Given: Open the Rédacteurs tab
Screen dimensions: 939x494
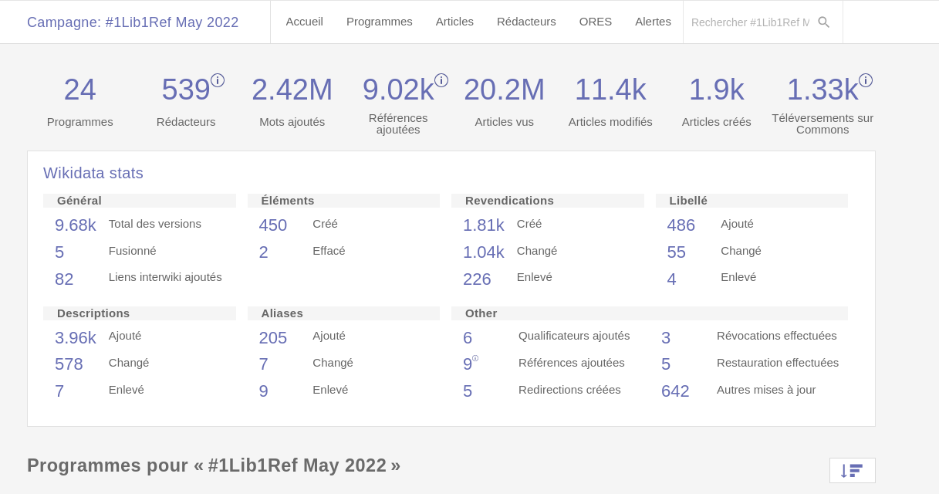Looking at the screenshot, I should (x=526, y=22).
